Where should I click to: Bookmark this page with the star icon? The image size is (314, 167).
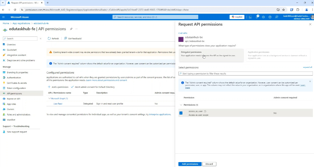pyautogui.click(x=283, y=10)
